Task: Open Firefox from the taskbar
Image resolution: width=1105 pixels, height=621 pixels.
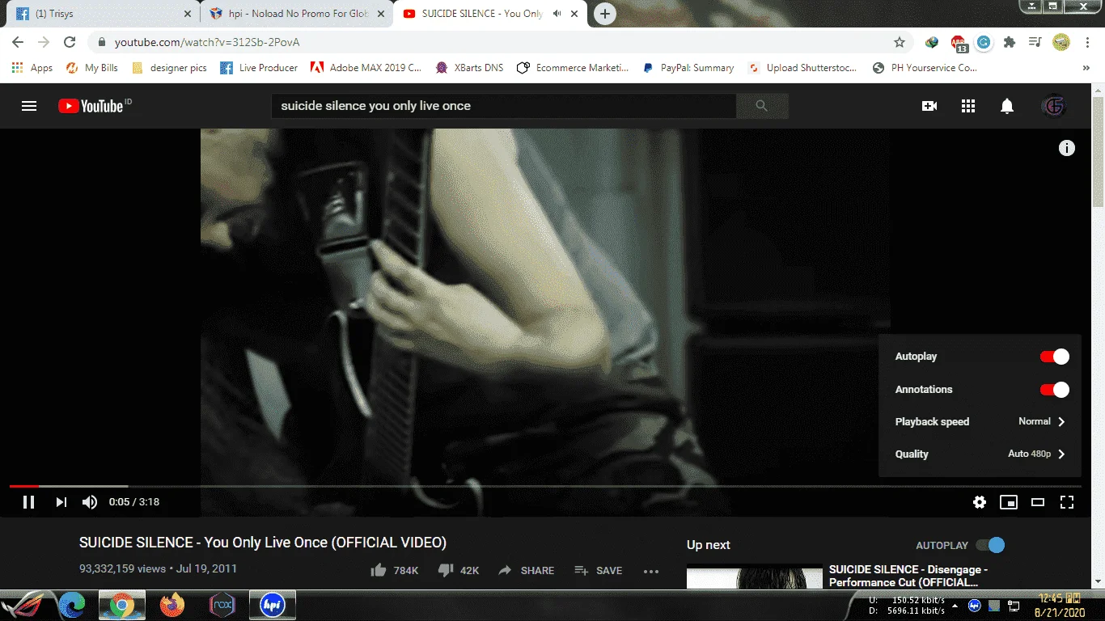Action: point(171,605)
